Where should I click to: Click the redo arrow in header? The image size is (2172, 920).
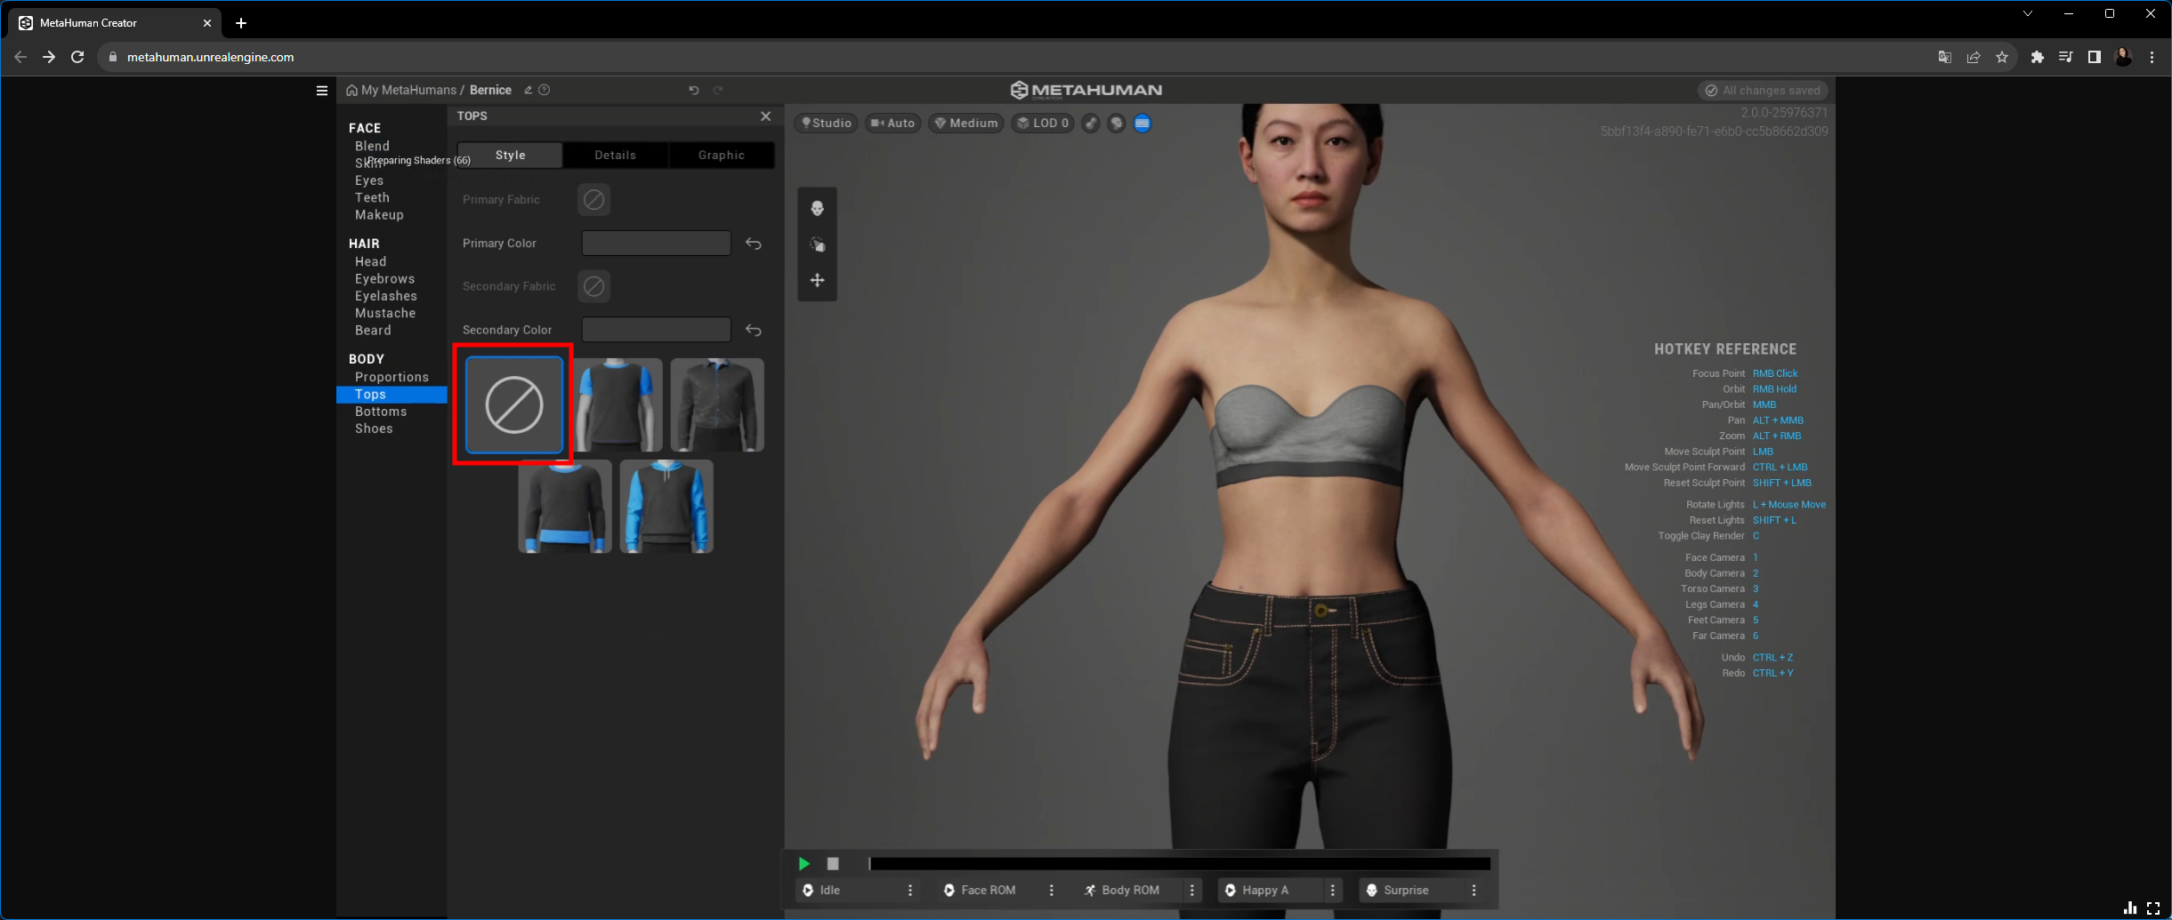click(x=718, y=90)
